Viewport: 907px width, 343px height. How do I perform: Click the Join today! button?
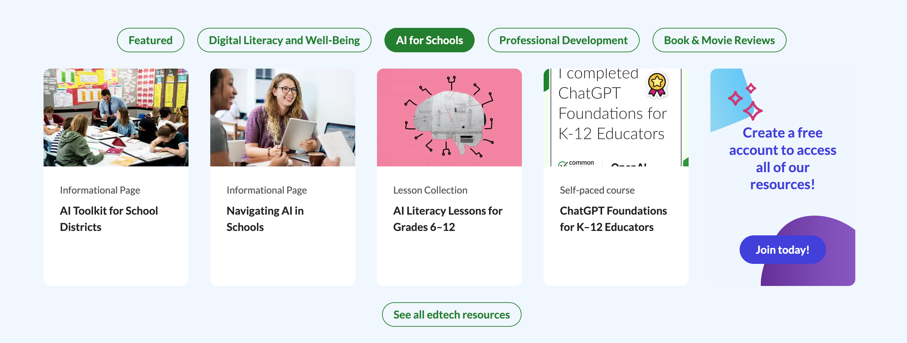(x=782, y=250)
